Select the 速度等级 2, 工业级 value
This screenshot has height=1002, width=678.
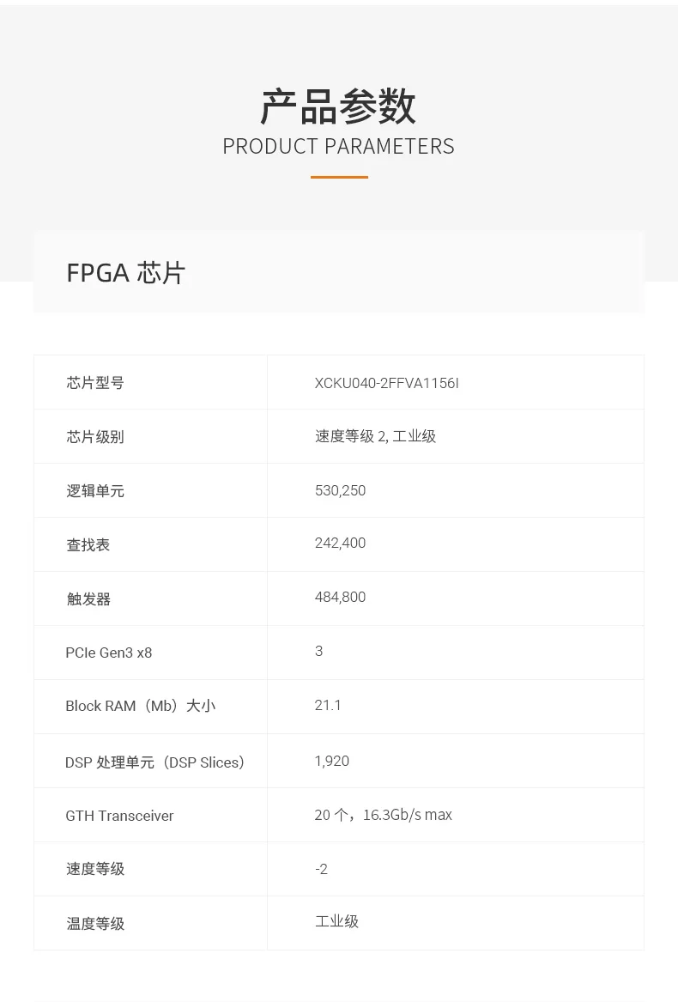[375, 436]
